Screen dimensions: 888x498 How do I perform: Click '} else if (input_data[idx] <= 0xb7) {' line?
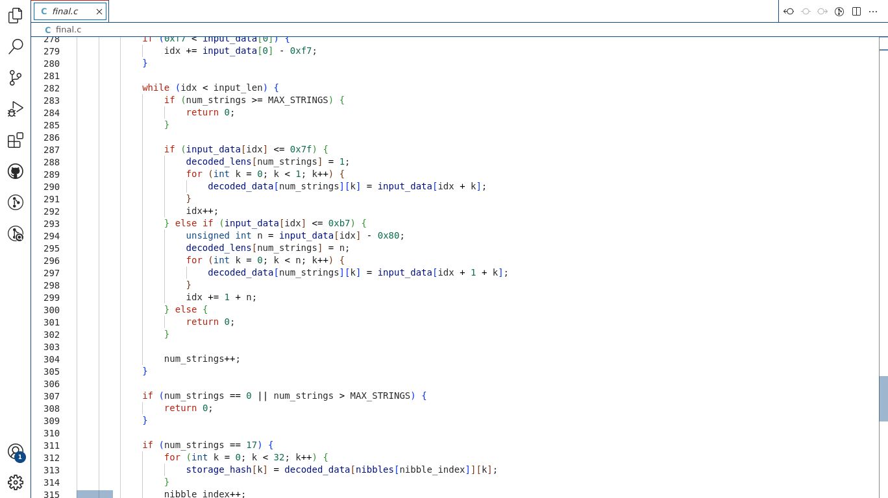pos(265,224)
